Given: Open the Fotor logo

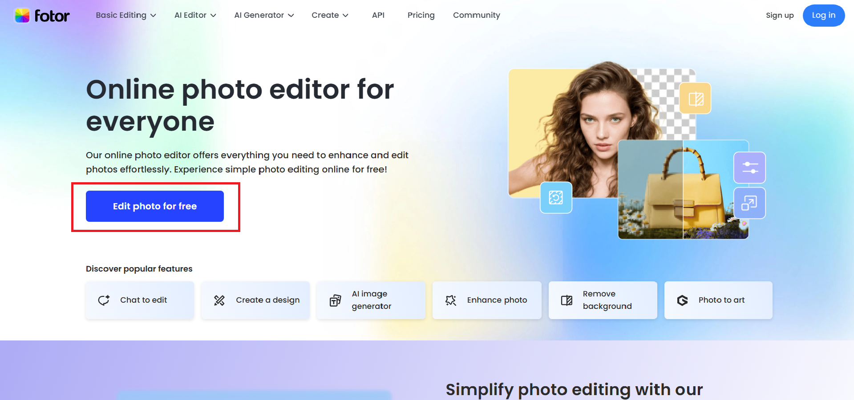Looking at the screenshot, I should point(42,15).
